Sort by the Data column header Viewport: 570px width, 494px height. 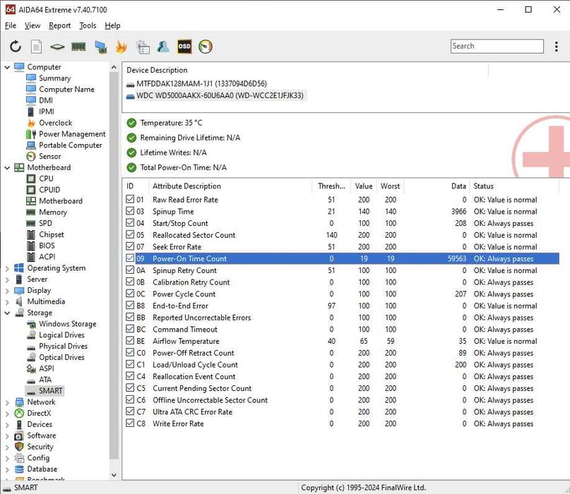pyautogui.click(x=437, y=186)
